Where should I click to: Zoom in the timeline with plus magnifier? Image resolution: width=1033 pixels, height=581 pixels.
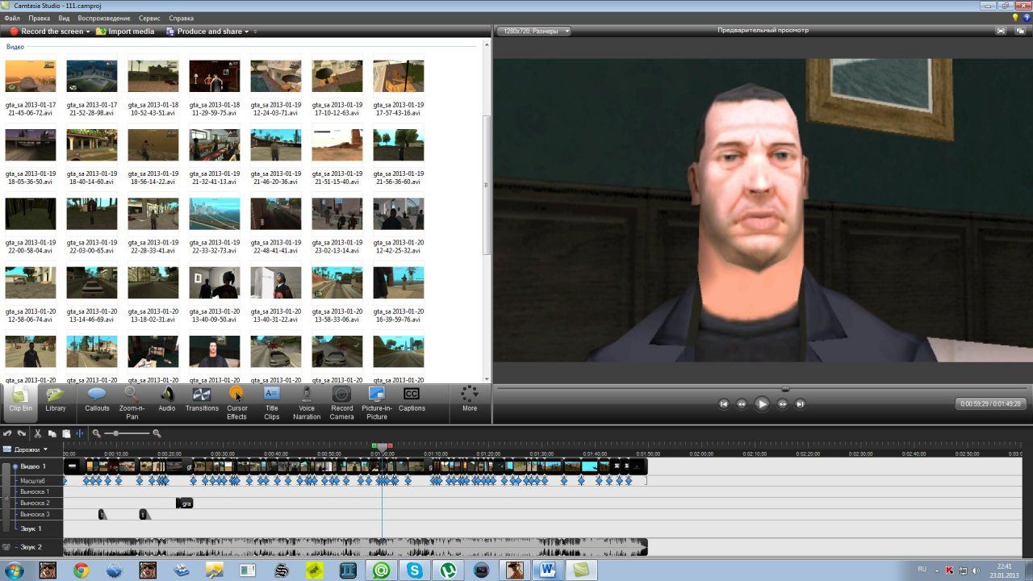[157, 433]
